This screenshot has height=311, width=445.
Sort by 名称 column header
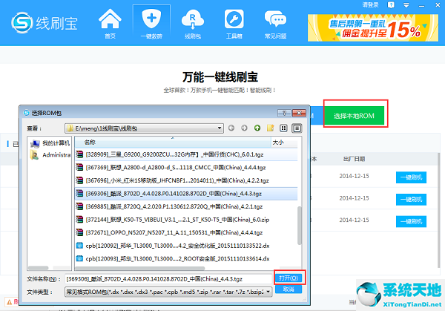(x=173, y=143)
